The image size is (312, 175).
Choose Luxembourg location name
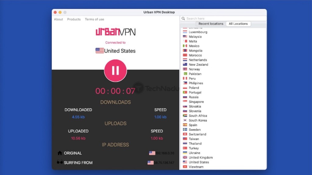198,32
